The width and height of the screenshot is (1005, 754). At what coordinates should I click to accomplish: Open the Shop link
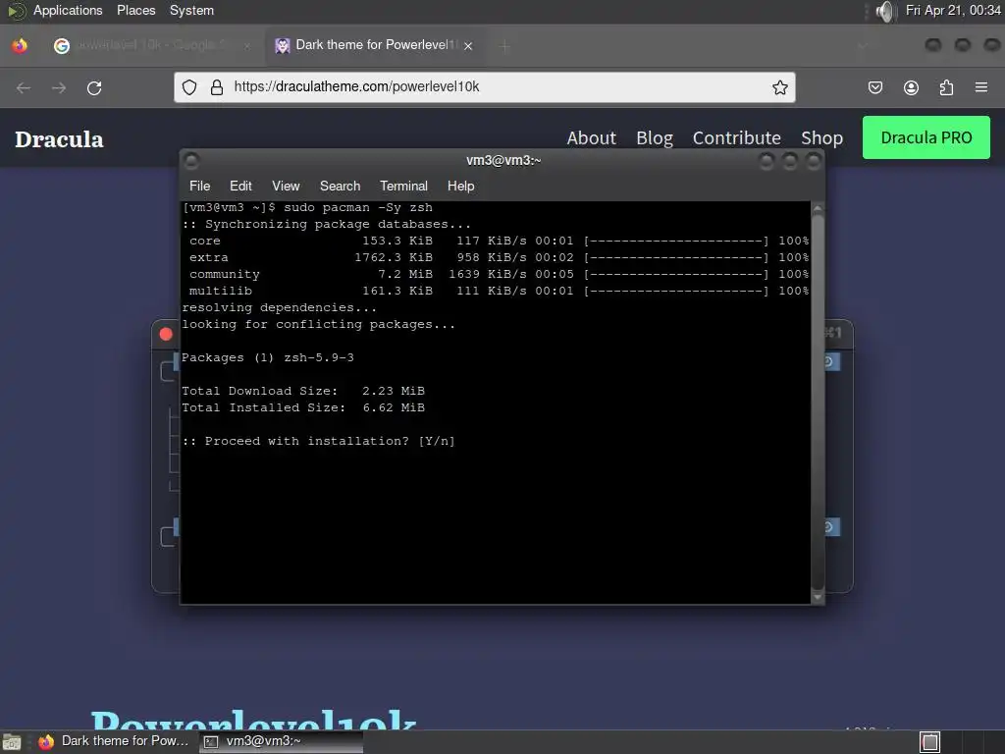point(821,137)
